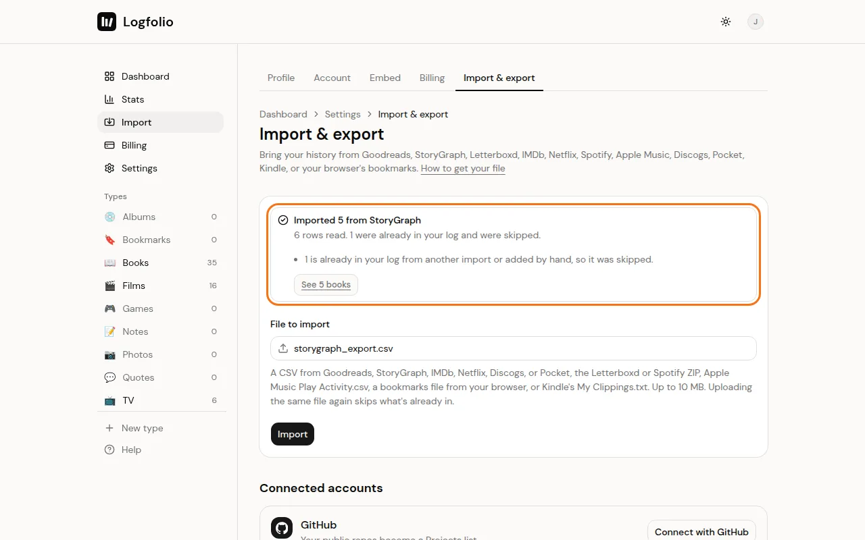Viewport: 865px width, 540px height.
Task: Click the Logfolio logo icon
Action: tap(107, 22)
